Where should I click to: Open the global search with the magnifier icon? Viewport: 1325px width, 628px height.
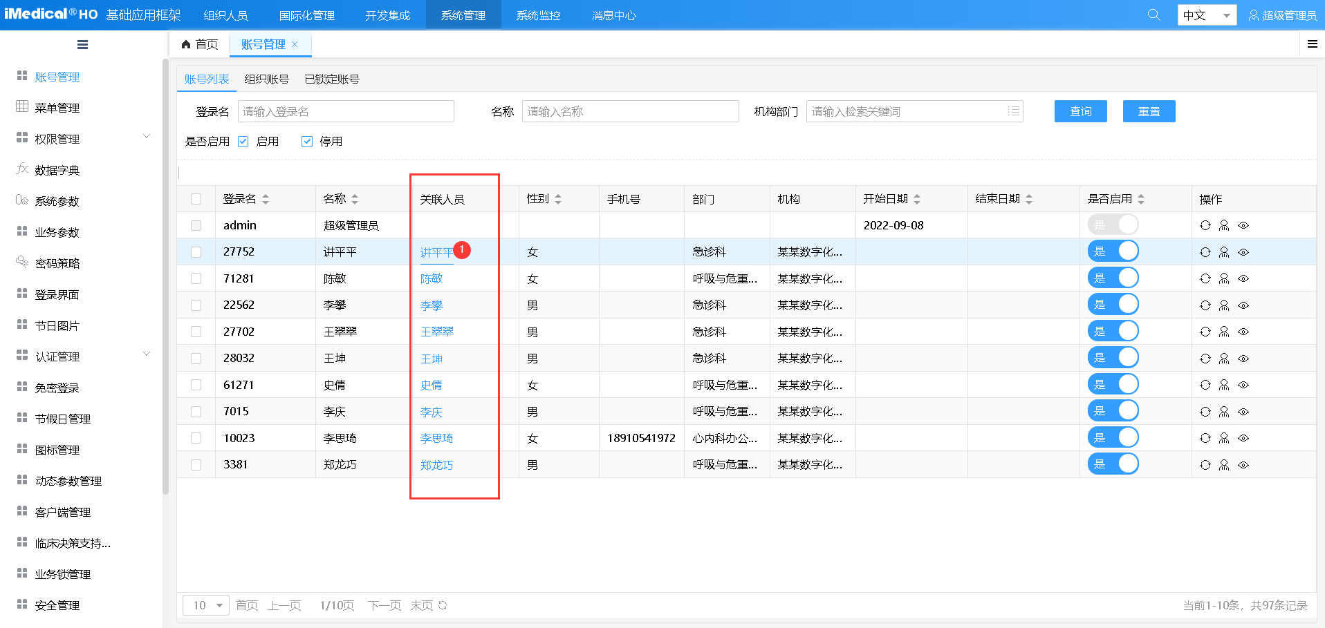[1153, 14]
